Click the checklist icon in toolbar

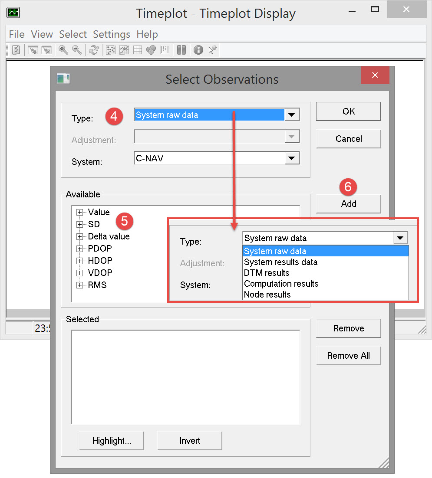16,50
